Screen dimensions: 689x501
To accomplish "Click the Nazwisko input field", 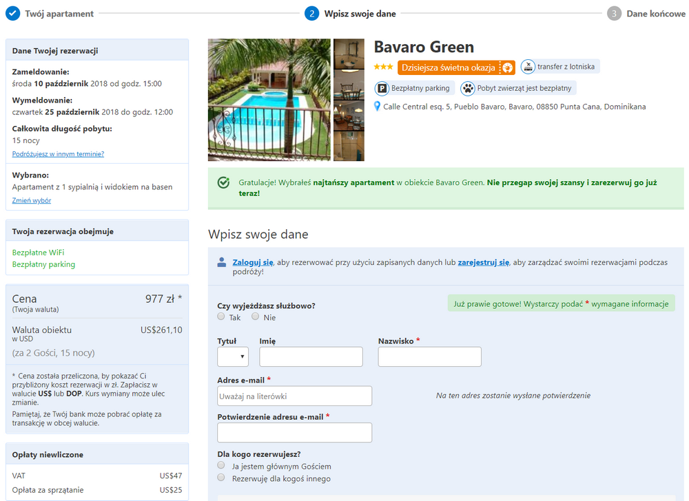I will 430,356.
